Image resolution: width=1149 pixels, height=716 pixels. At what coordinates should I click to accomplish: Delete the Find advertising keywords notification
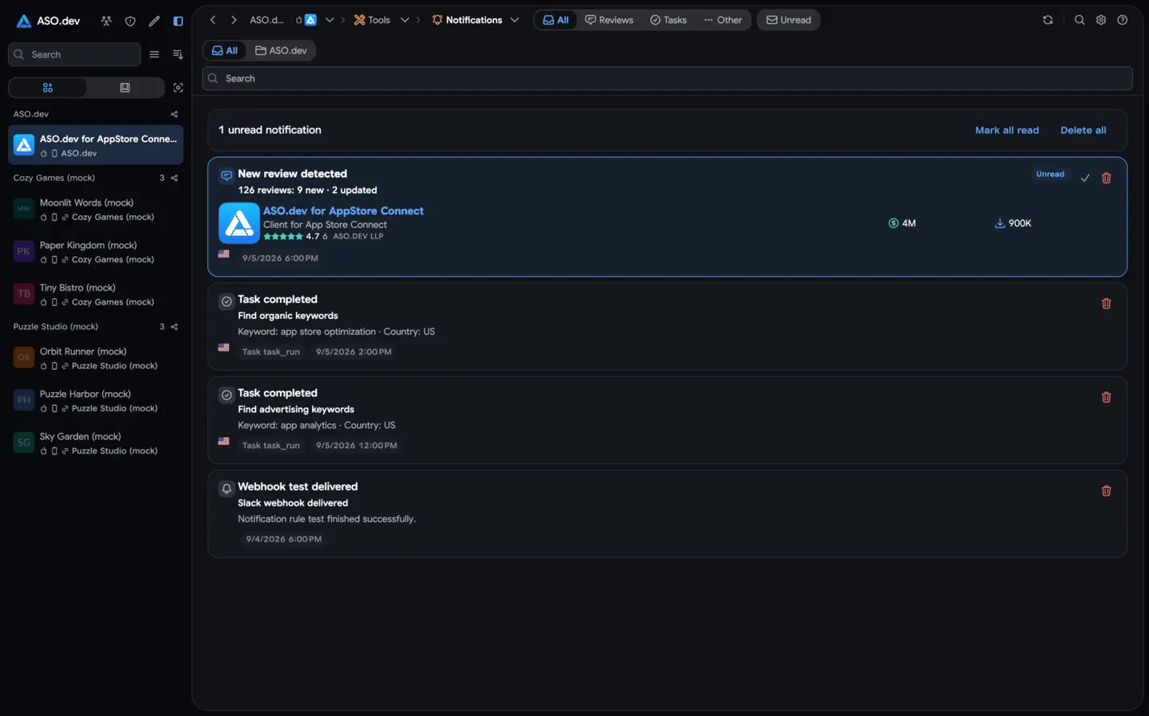click(x=1106, y=397)
